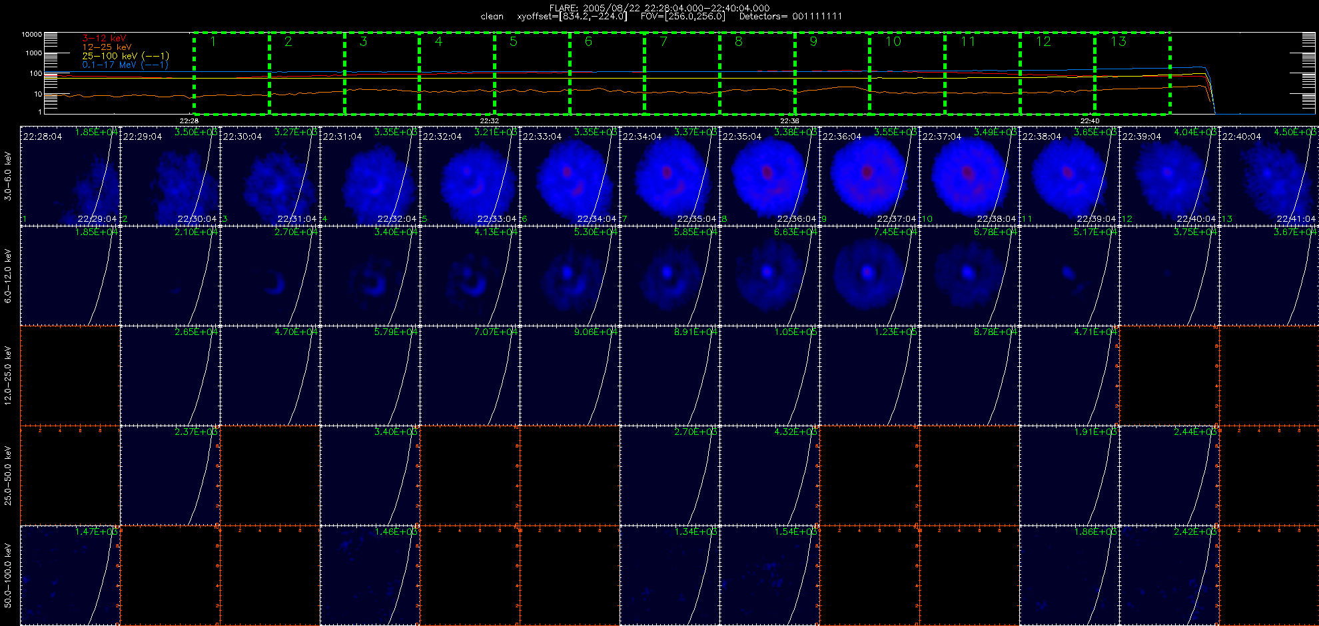This screenshot has width=1319, height=626.
Task: Click the orange '12-25 keV' legend entry
Action: [107, 47]
